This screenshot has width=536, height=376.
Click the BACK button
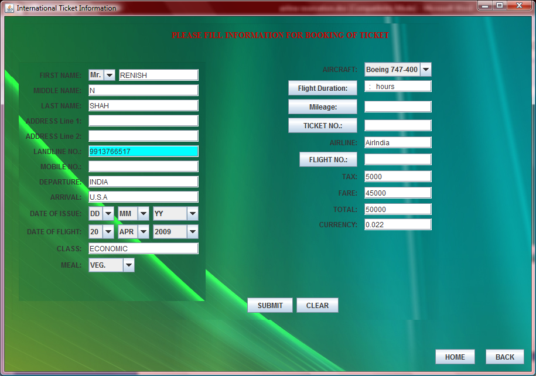coord(505,357)
